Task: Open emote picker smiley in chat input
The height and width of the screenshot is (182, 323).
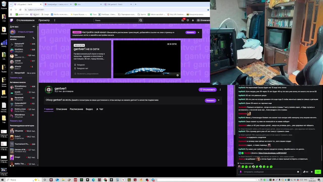Action: pyautogui.click(x=298, y=172)
